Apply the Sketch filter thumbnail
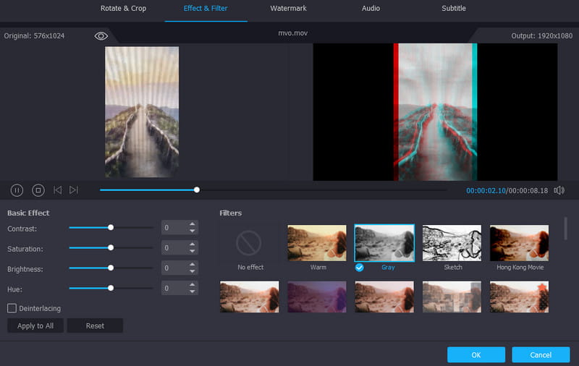 [452, 243]
